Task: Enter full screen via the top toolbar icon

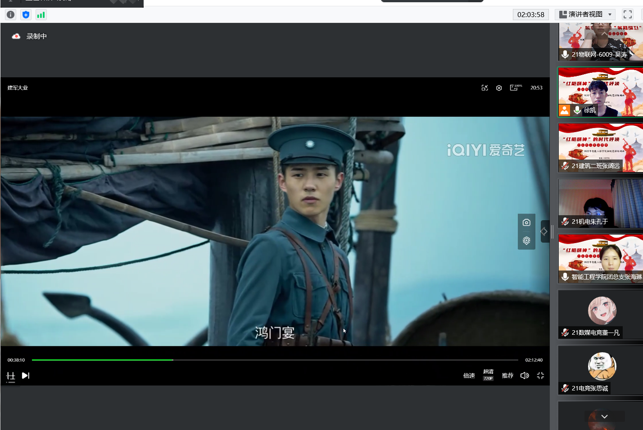Action: 628,14
